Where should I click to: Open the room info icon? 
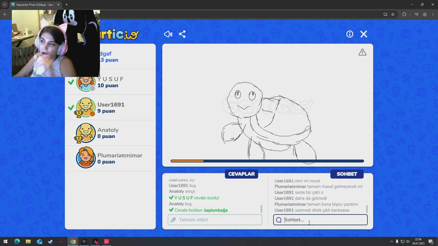pos(350,34)
